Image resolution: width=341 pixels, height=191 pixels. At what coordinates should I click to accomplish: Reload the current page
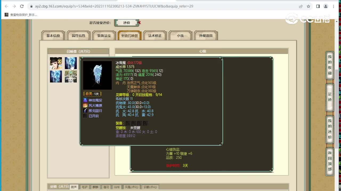tap(22, 6)
